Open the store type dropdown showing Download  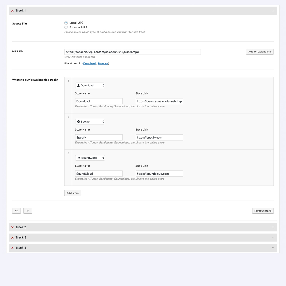90,85
